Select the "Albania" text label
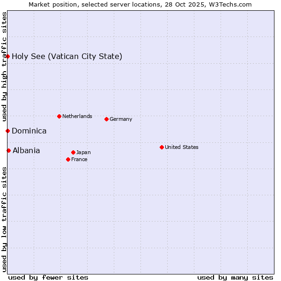Viewport: 281px width, 281px height. pos(26,151)
